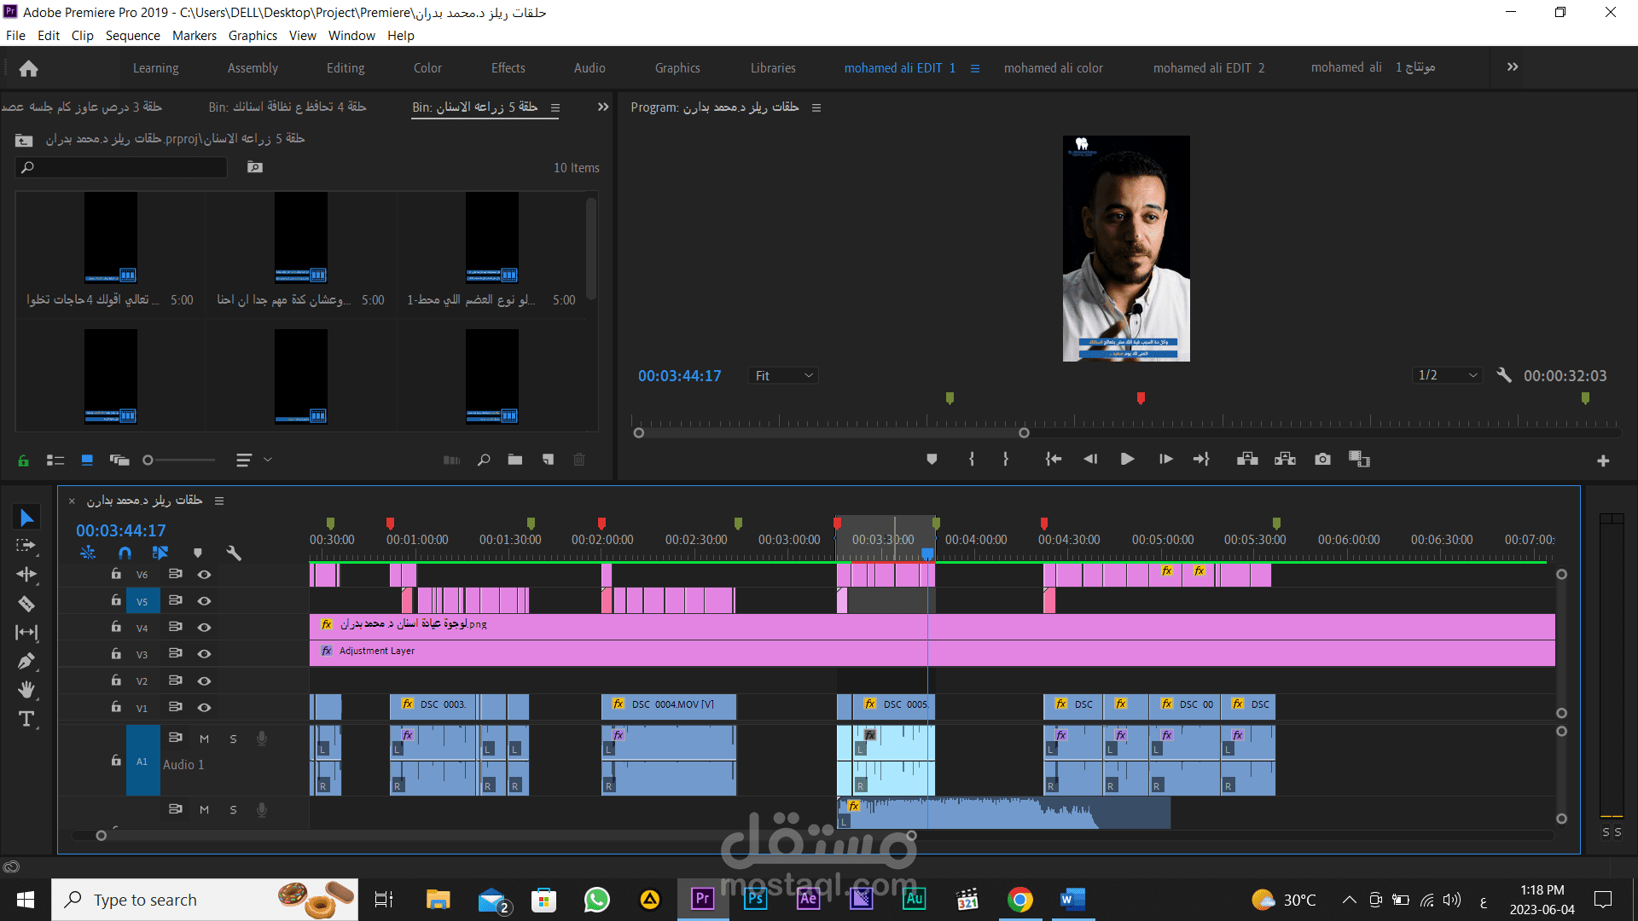The image size is (1638, 921).
Task: Open Program monitor settings wrench
Action: coord(1504,375)
